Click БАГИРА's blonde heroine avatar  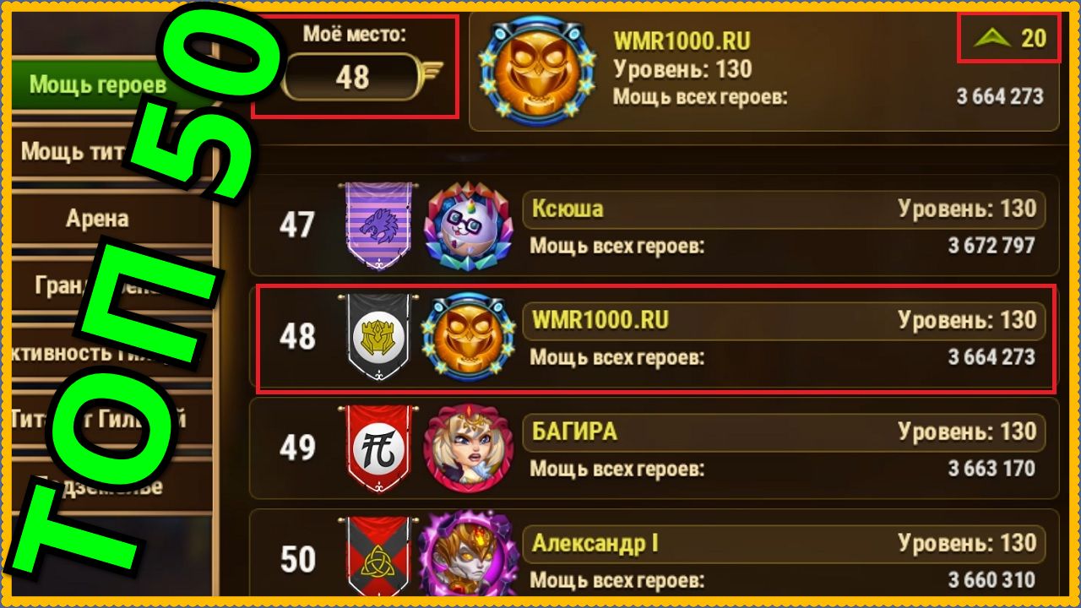(x=468, y=449)
